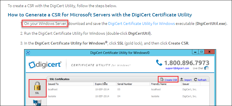Open DigiCert Certificate Utility for Windows link
The image size is (232, 106).
click(142, 23)
